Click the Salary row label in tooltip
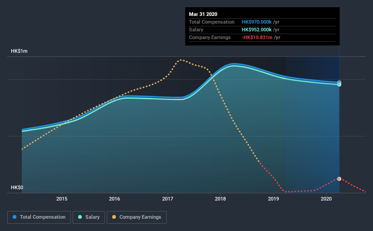 (x=196, y=30)
